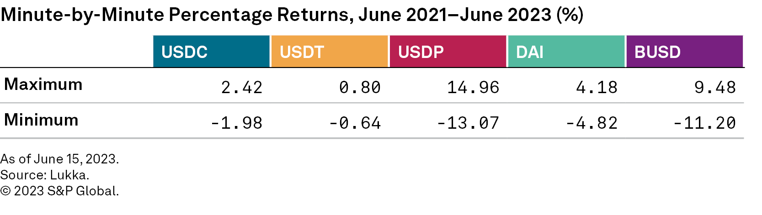
Task: Click DAI maximum value 4.18
Action: pyautogui.click(x=597, y=87)
